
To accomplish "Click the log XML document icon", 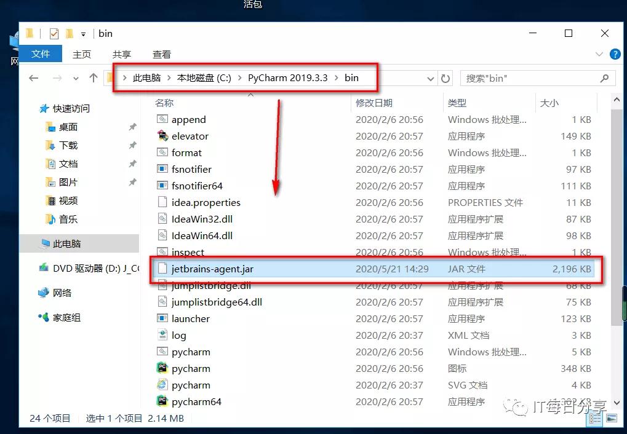I will tap(162, 335).
